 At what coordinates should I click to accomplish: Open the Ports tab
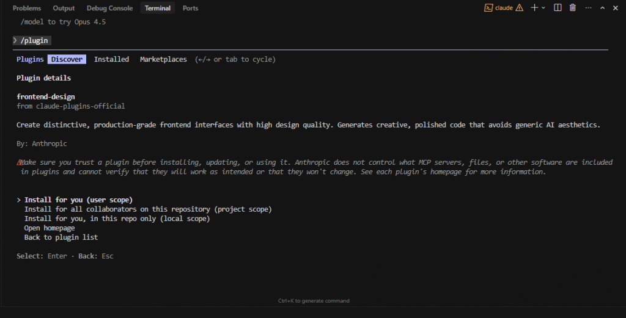tap(190, 8)
